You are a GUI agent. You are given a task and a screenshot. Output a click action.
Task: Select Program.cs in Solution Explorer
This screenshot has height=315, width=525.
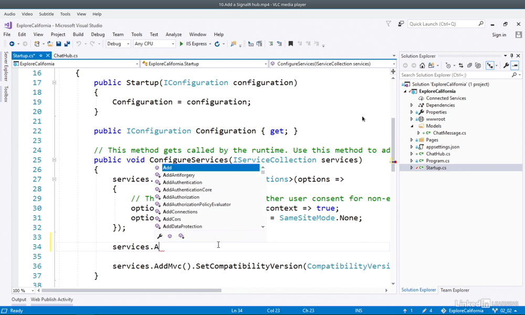(438, 161)
